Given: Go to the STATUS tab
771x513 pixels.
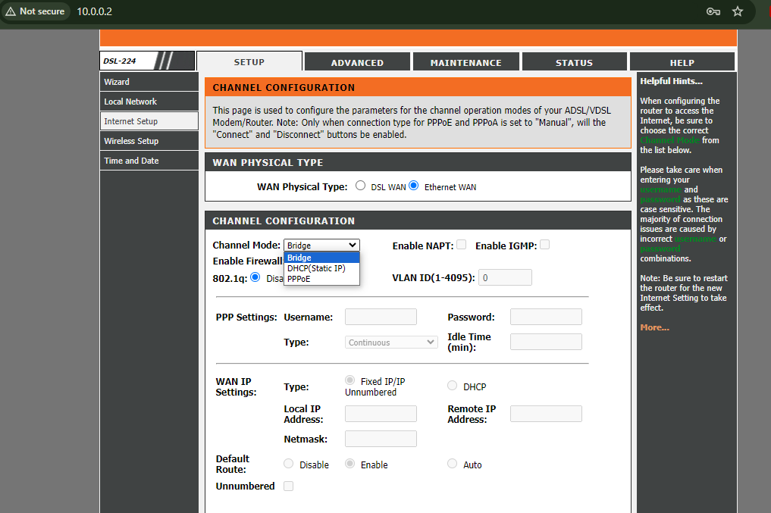Looking at the screenshot, I should point(574,63).
